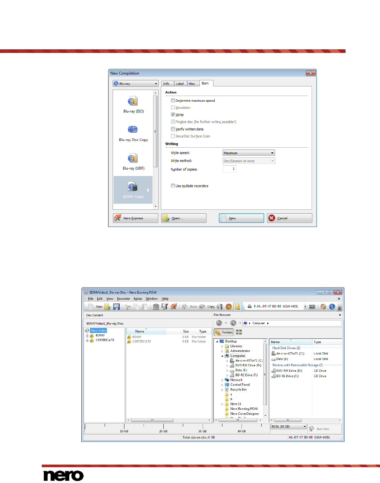380x483 pixels.
Task: Click the Burn toolbar button
Action: [190, 307]
